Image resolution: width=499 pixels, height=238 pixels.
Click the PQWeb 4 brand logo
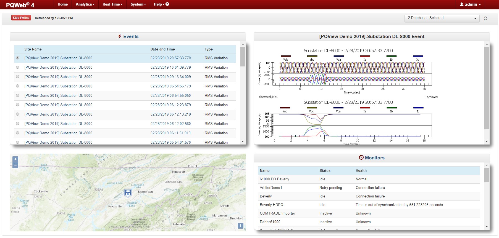click(20, 5)
